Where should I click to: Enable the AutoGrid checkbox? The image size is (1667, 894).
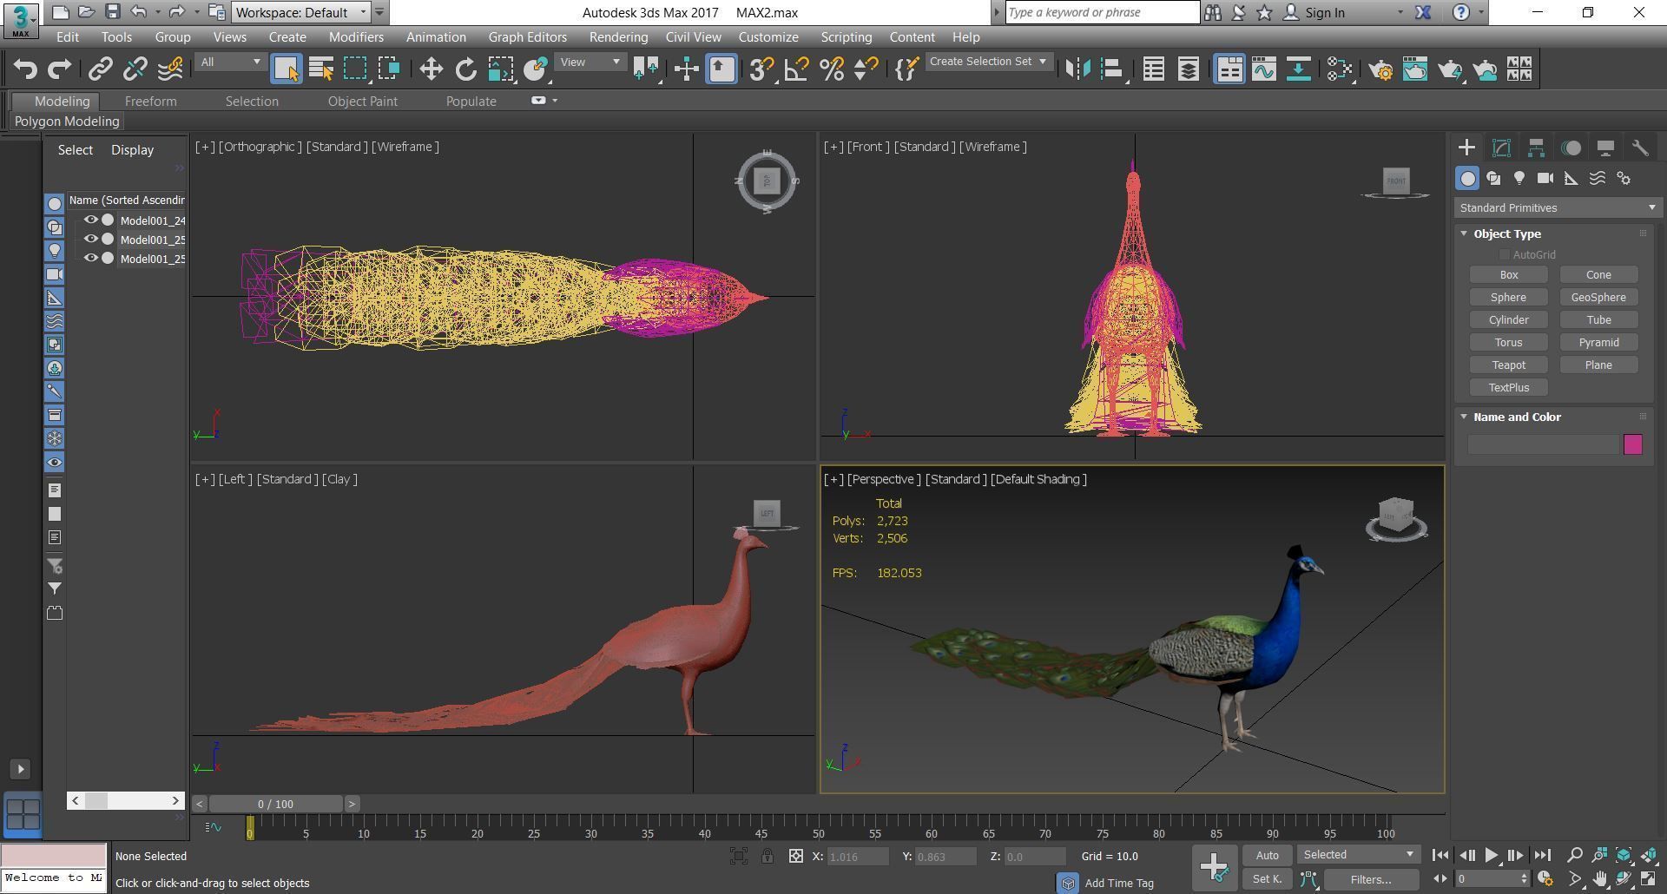[x=1504, y=254]
